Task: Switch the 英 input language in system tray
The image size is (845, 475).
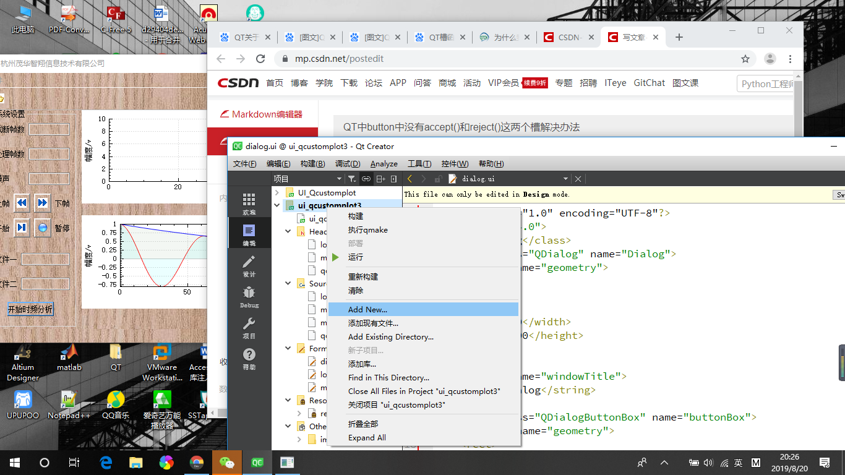Action: pyautogui.click(x=738, y=463)
